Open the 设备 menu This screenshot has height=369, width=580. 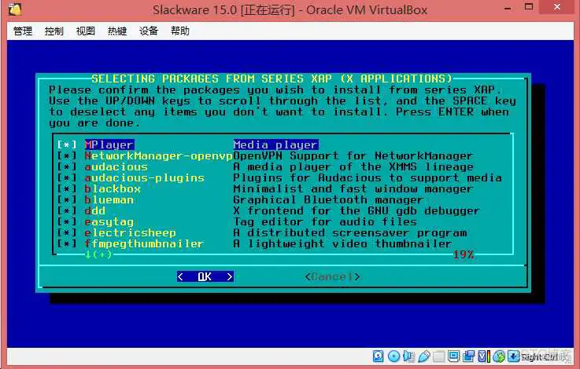click(x=149, y=31)
